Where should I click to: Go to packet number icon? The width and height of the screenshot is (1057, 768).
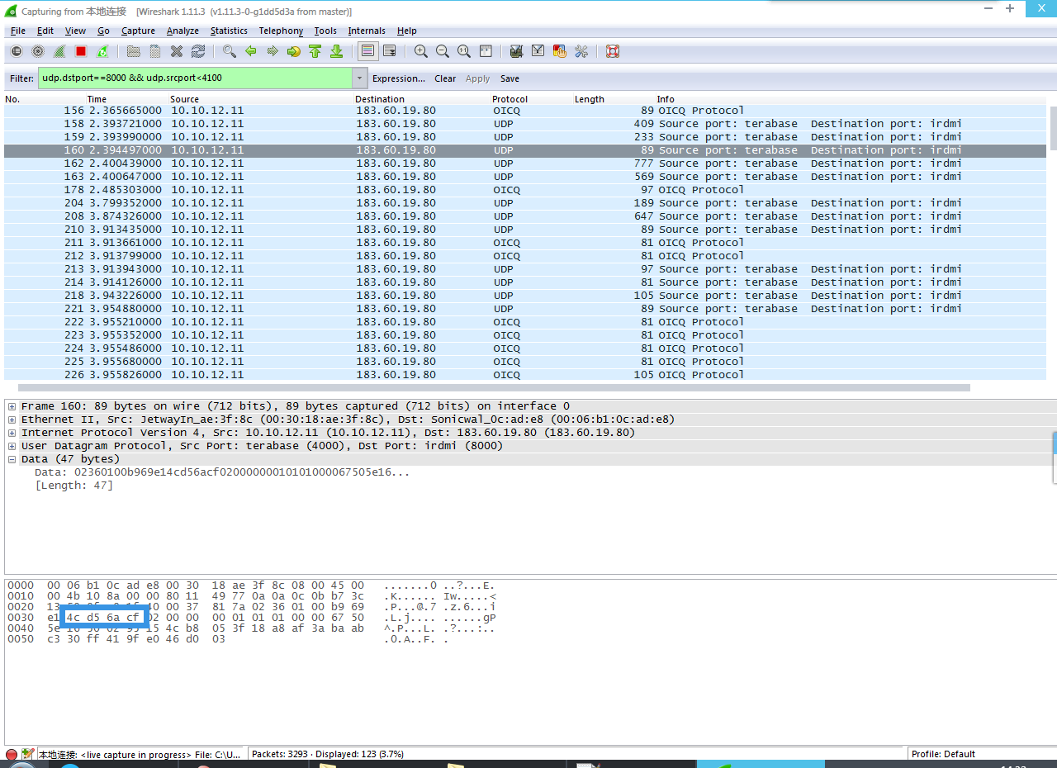pyautogui.click(x=294, y=51)
